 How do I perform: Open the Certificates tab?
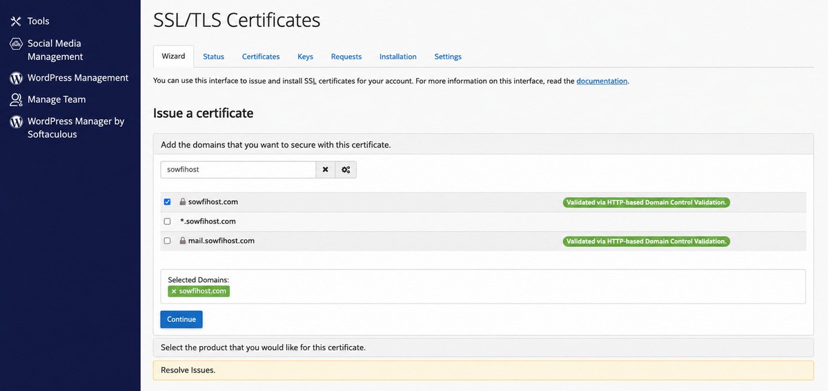pos(261,57)
